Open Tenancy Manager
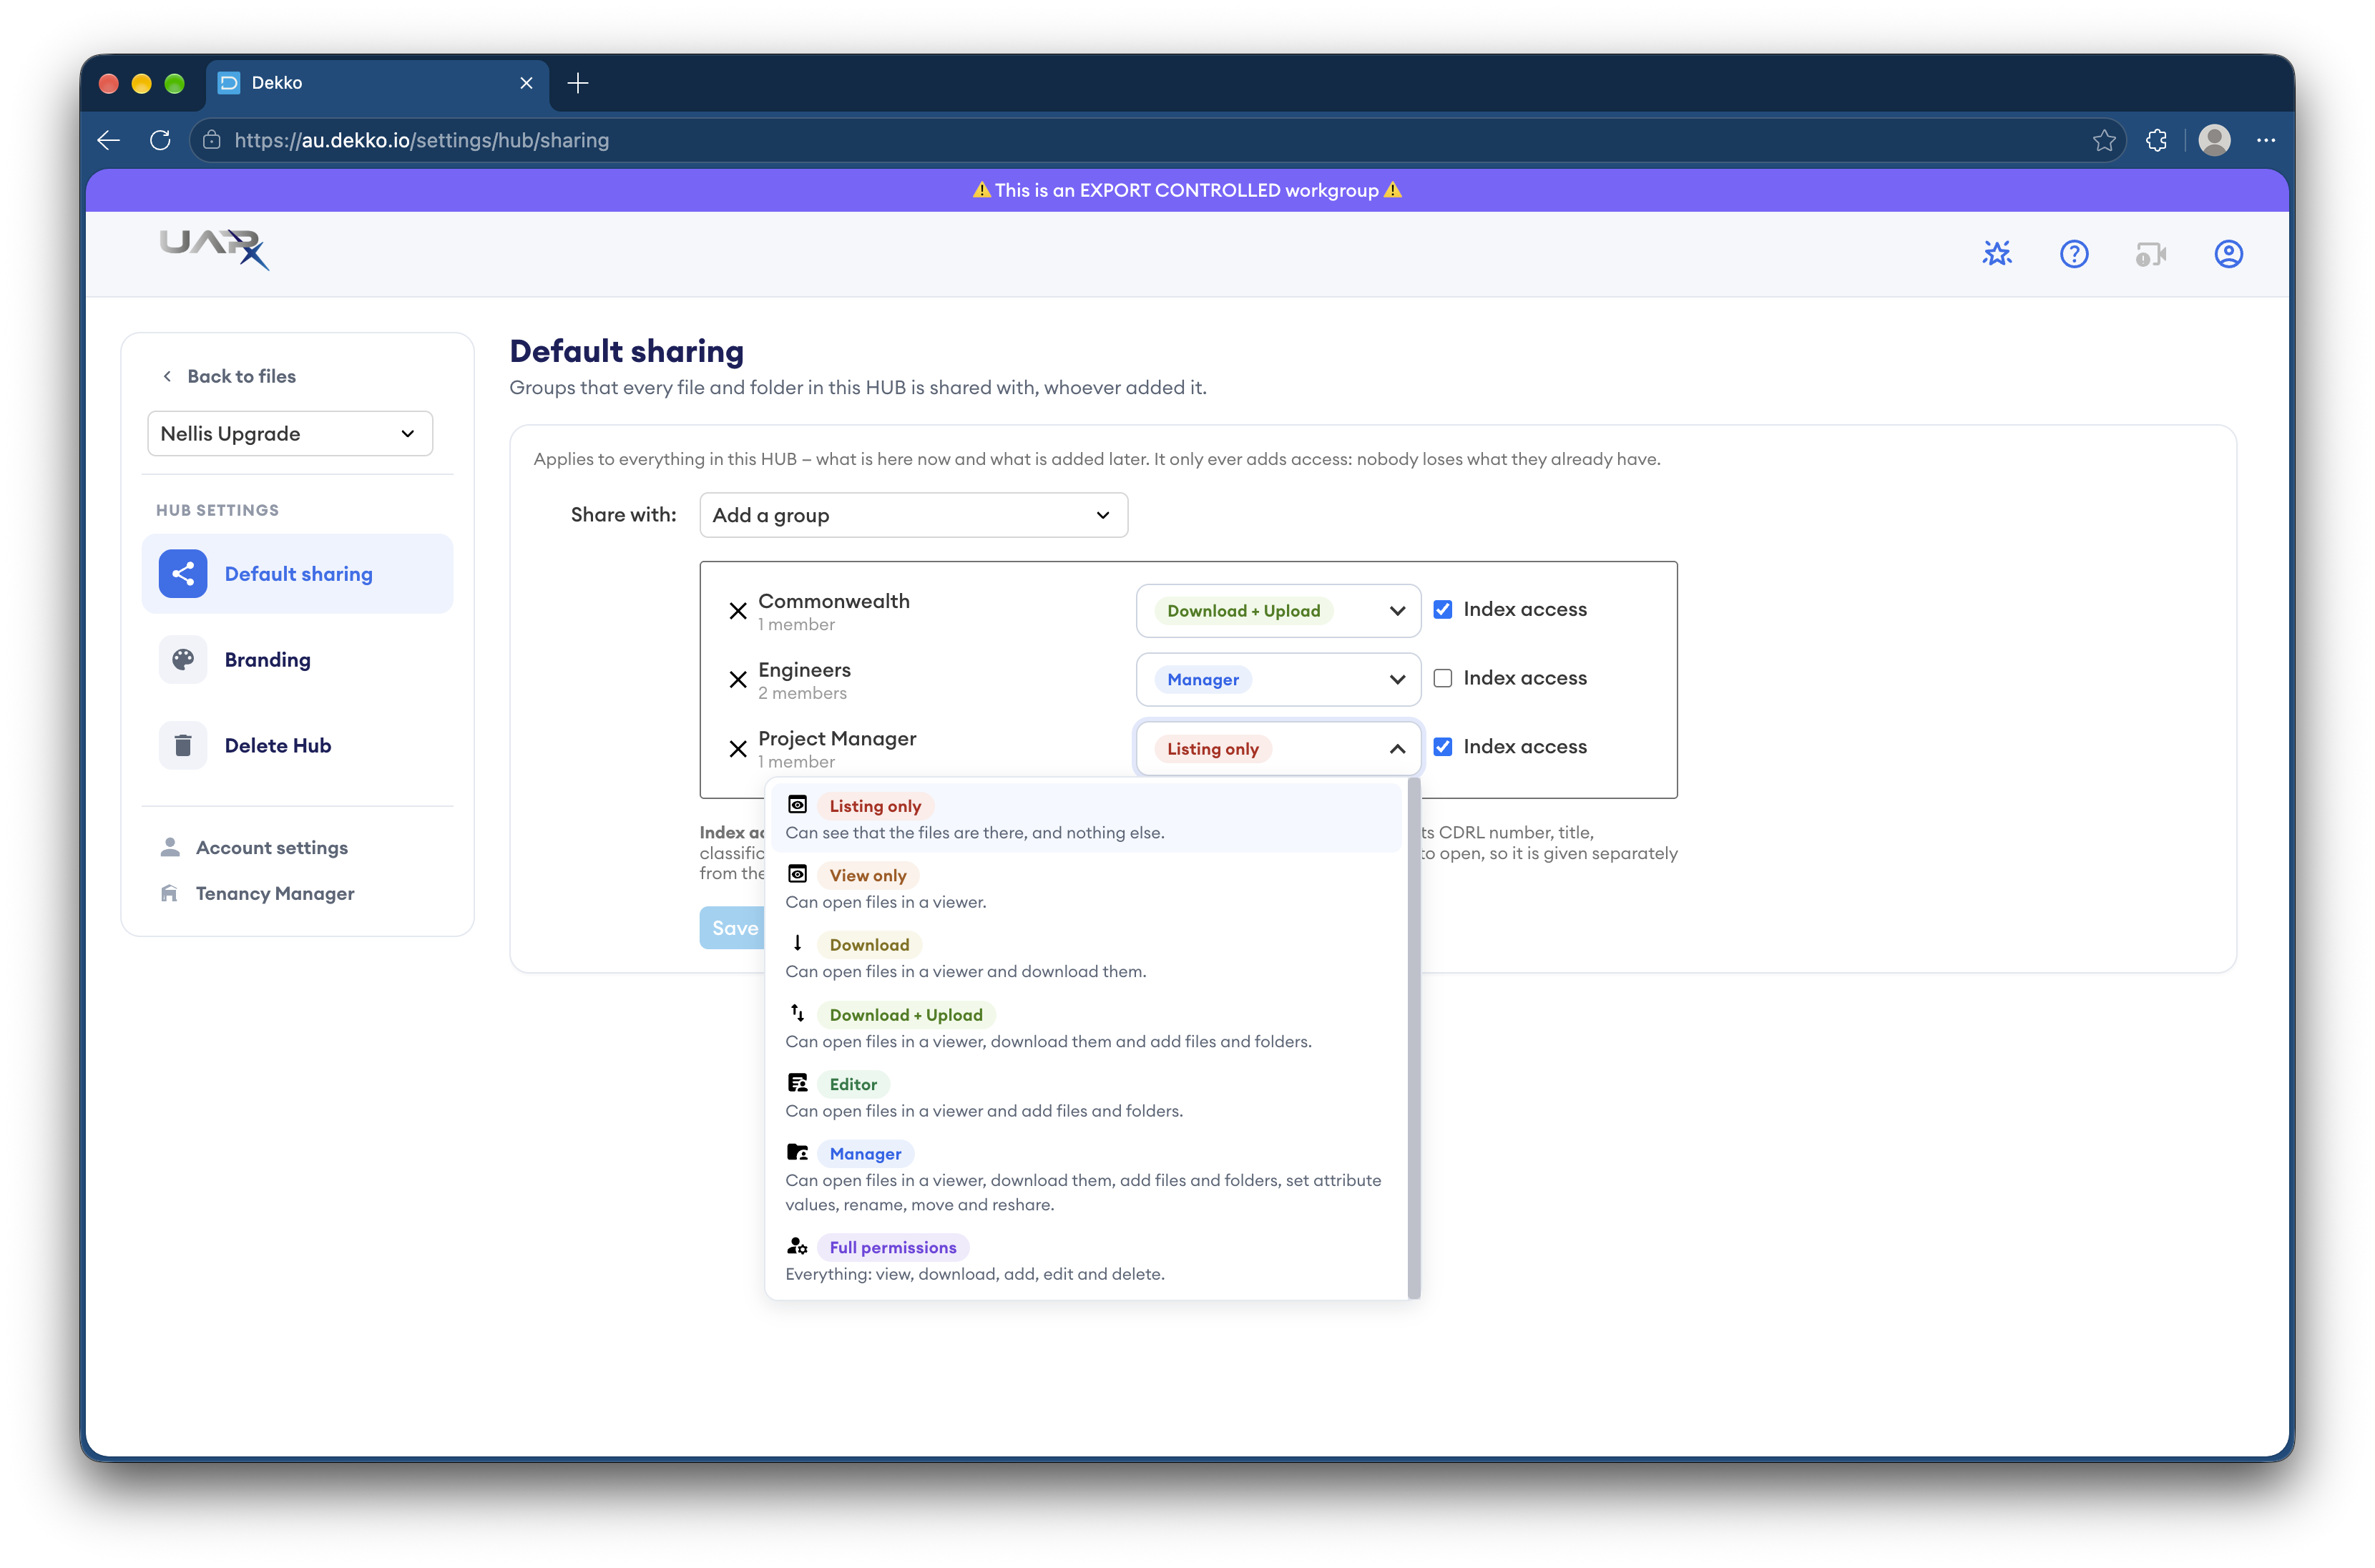Screen dimensions: 2375x1568 257,894
